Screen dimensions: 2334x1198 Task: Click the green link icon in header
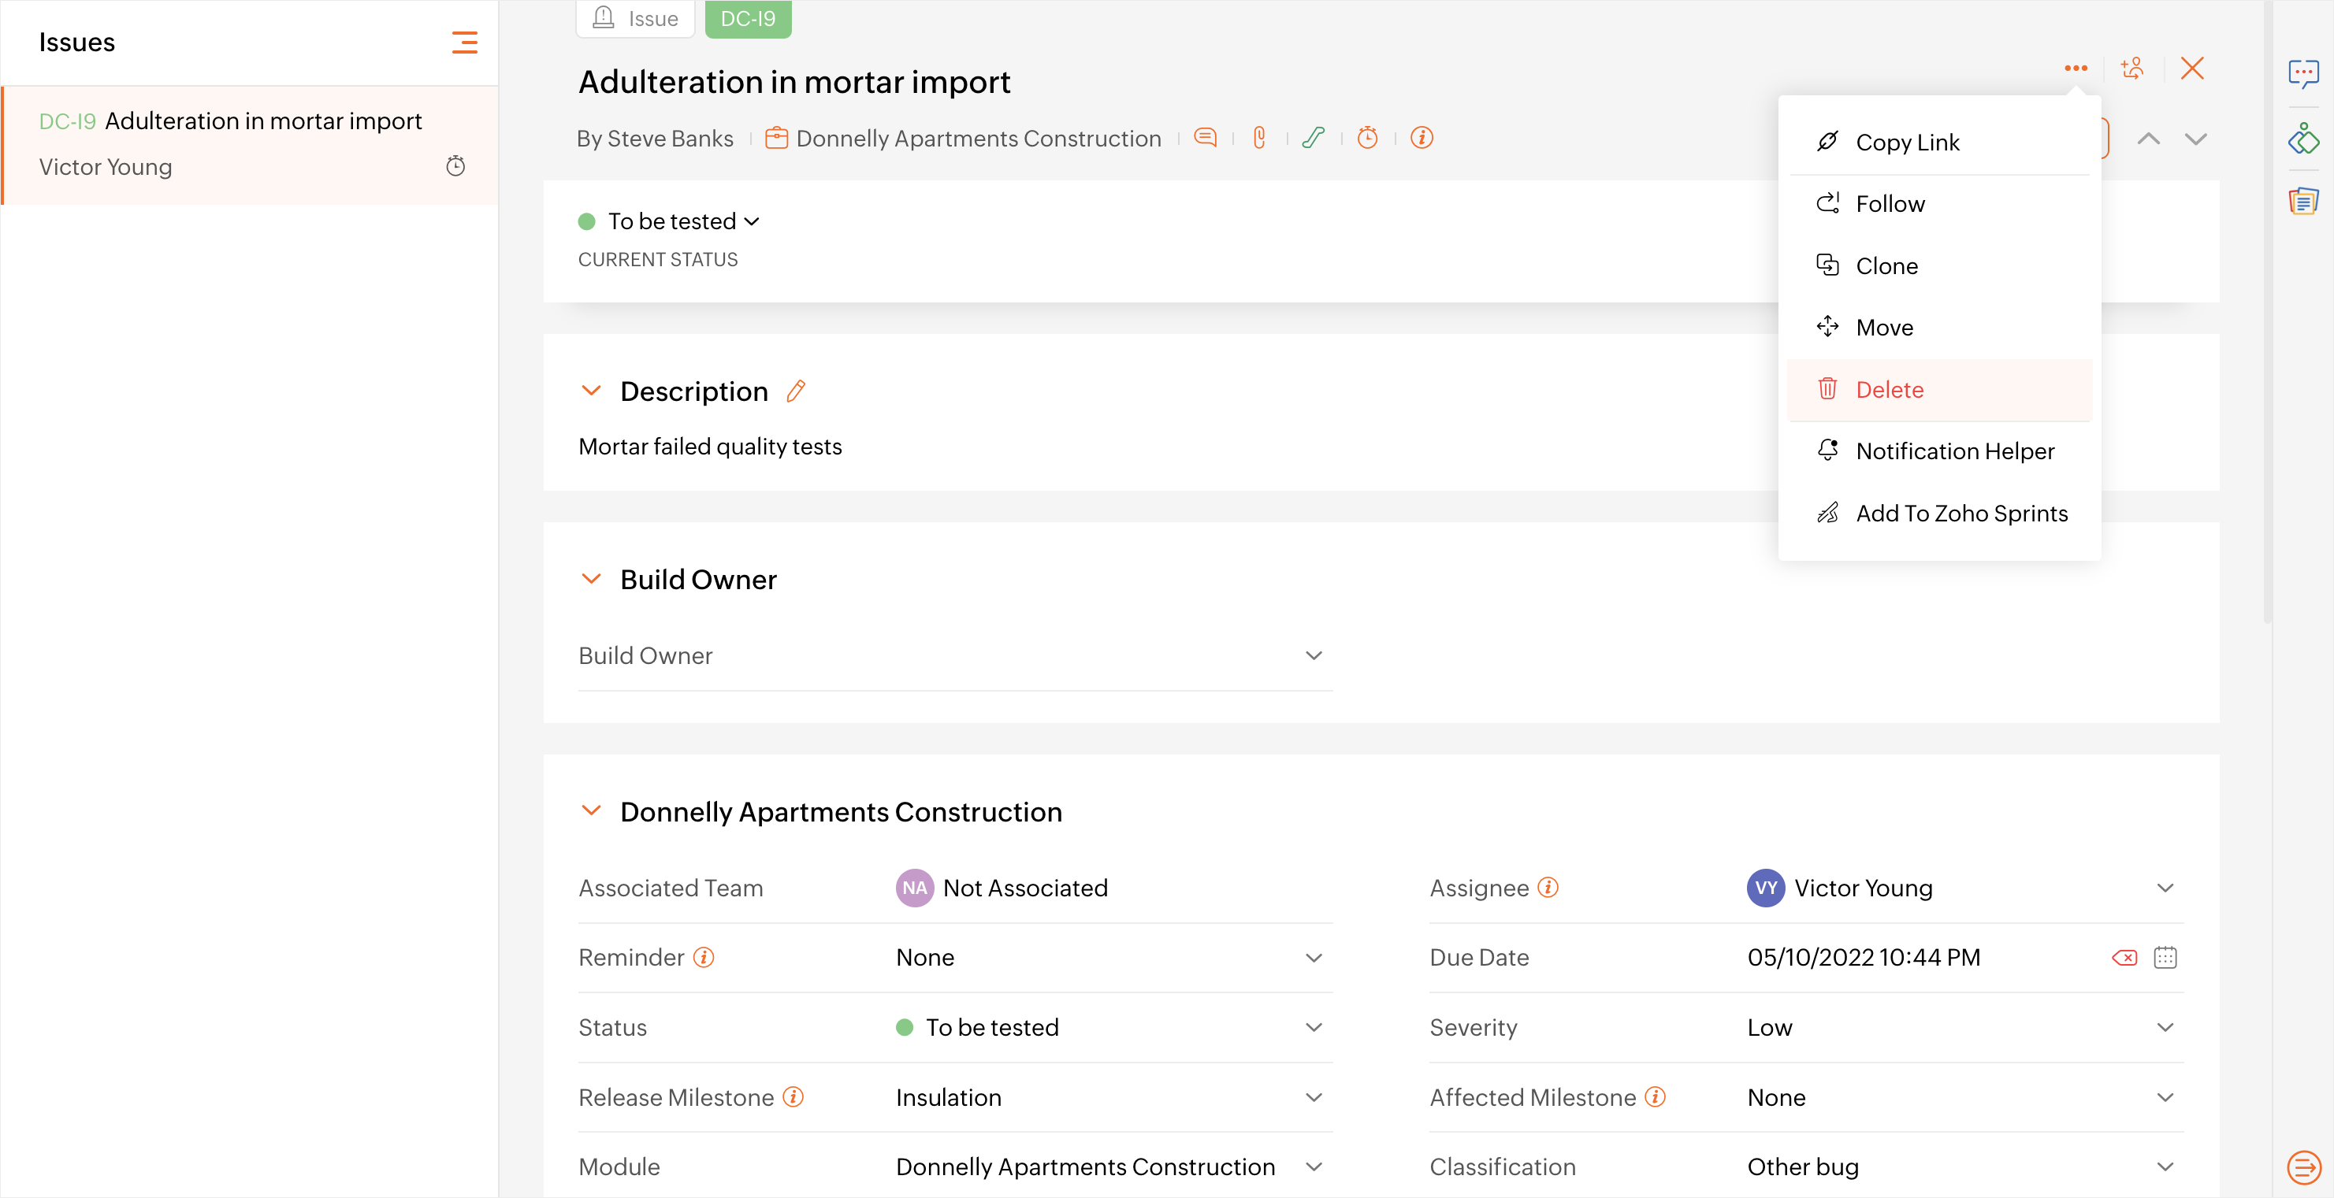(x=1313, y=138)
